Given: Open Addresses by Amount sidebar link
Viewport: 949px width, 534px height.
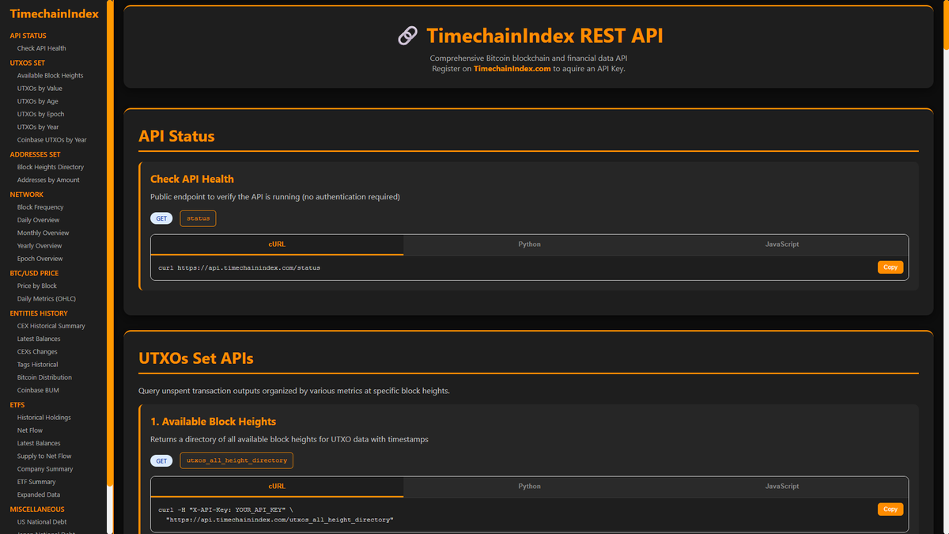Looking at the screenshot, I should (x=48, y=180).
